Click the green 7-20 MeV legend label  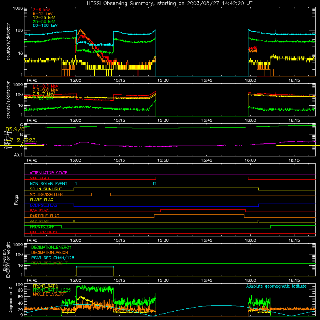(x=43, y=98)
